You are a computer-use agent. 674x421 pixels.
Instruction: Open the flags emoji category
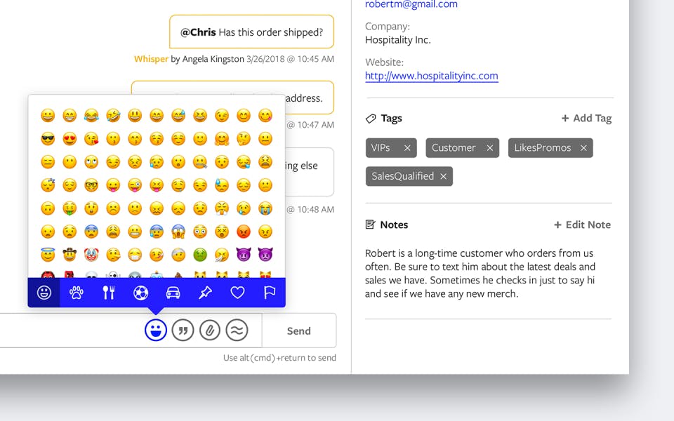click(270, 293)
